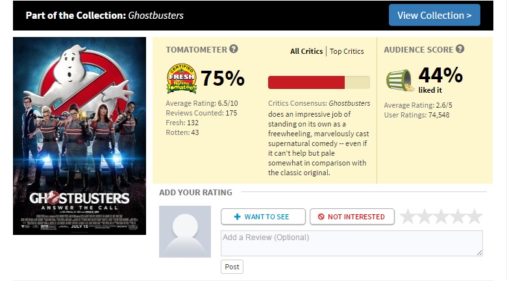Click the red Tomatometer score bar

click(x=306, y=82)
